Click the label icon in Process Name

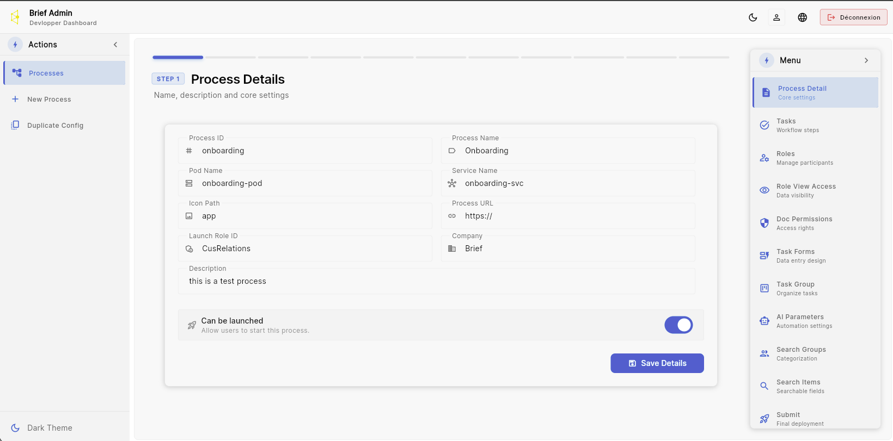tap(452, 151)
